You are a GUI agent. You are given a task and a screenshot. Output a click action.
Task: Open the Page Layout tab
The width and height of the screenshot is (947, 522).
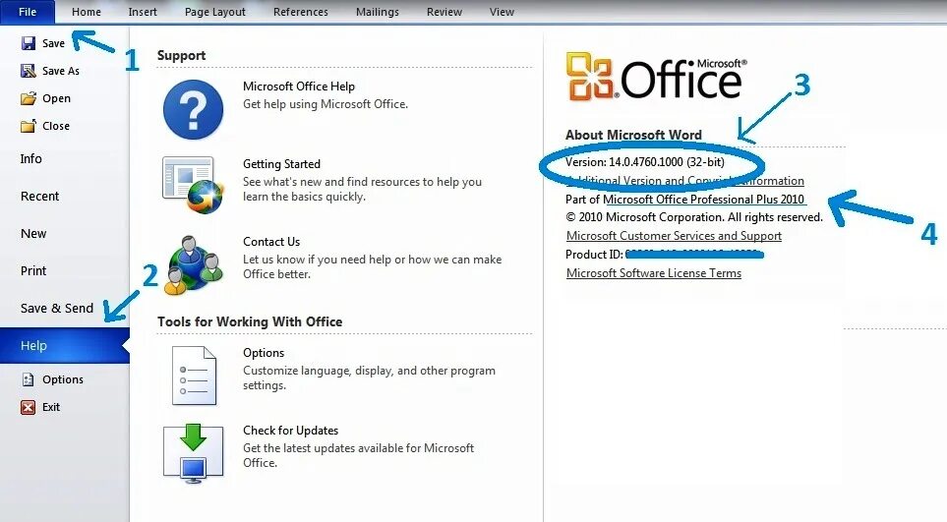click(215, 12)
